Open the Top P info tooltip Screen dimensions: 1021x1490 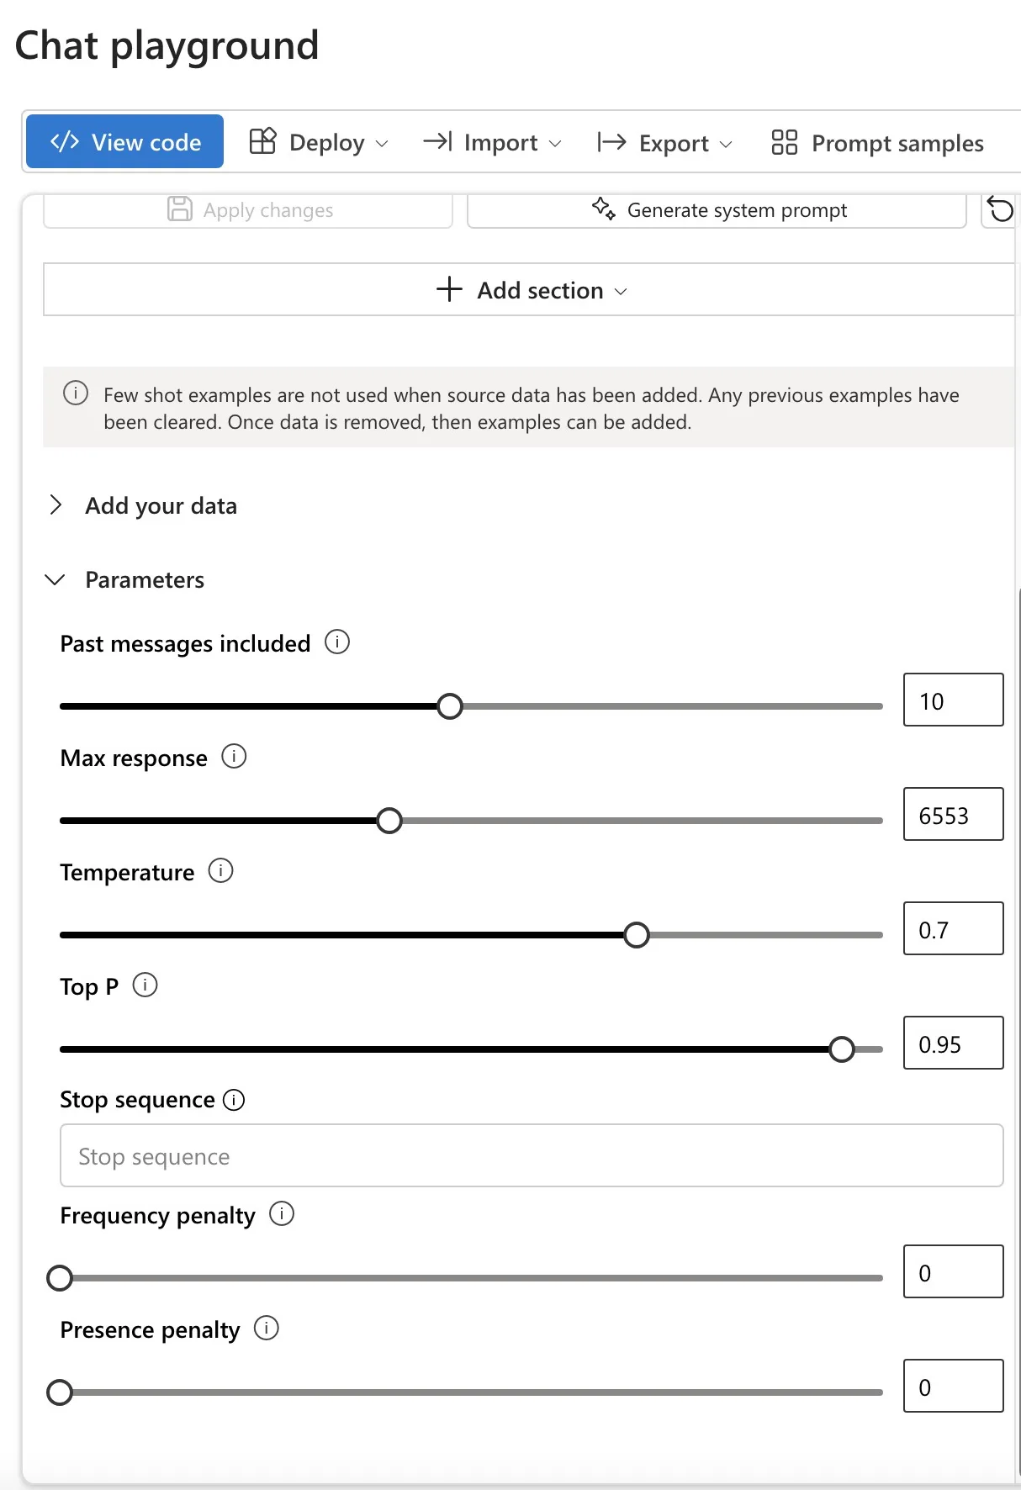(x=146, y=985)
